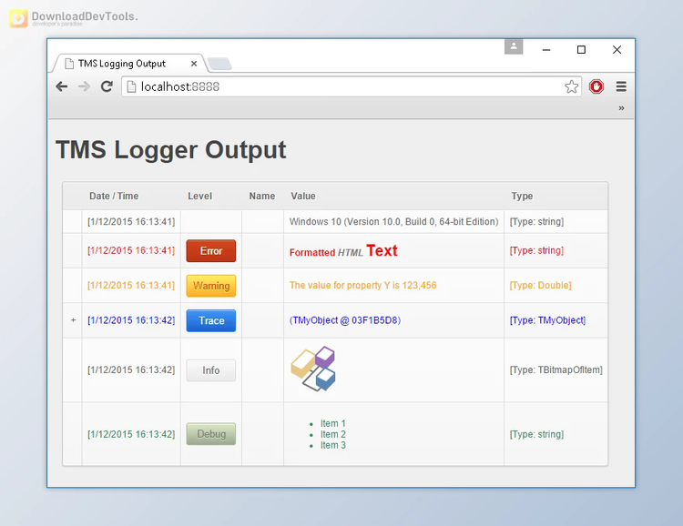Image resolution: width=683 pixels, height=526 pixels.
Task: Expand the Trace row with plus sign
Action: [73, 320]
